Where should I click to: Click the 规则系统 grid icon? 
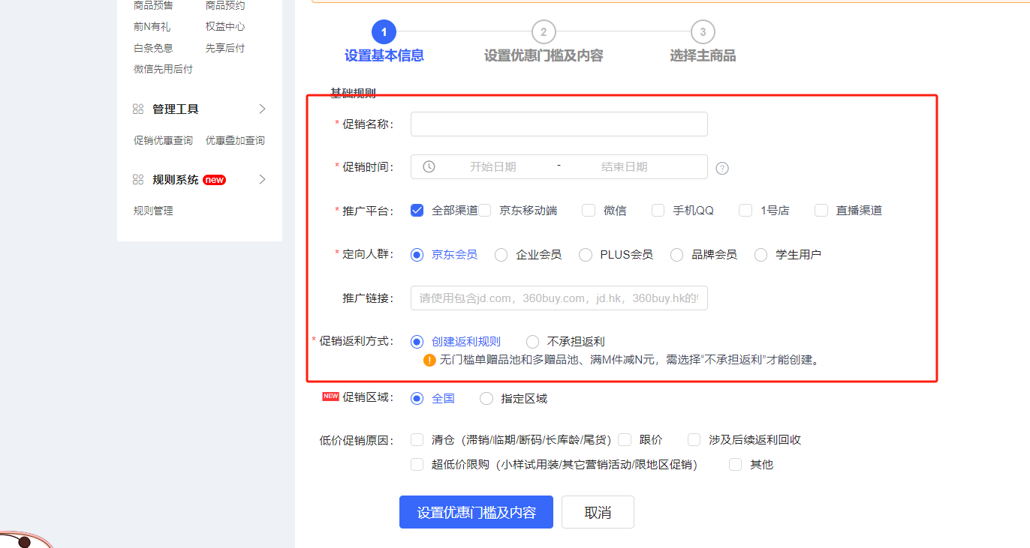(138, 180)
